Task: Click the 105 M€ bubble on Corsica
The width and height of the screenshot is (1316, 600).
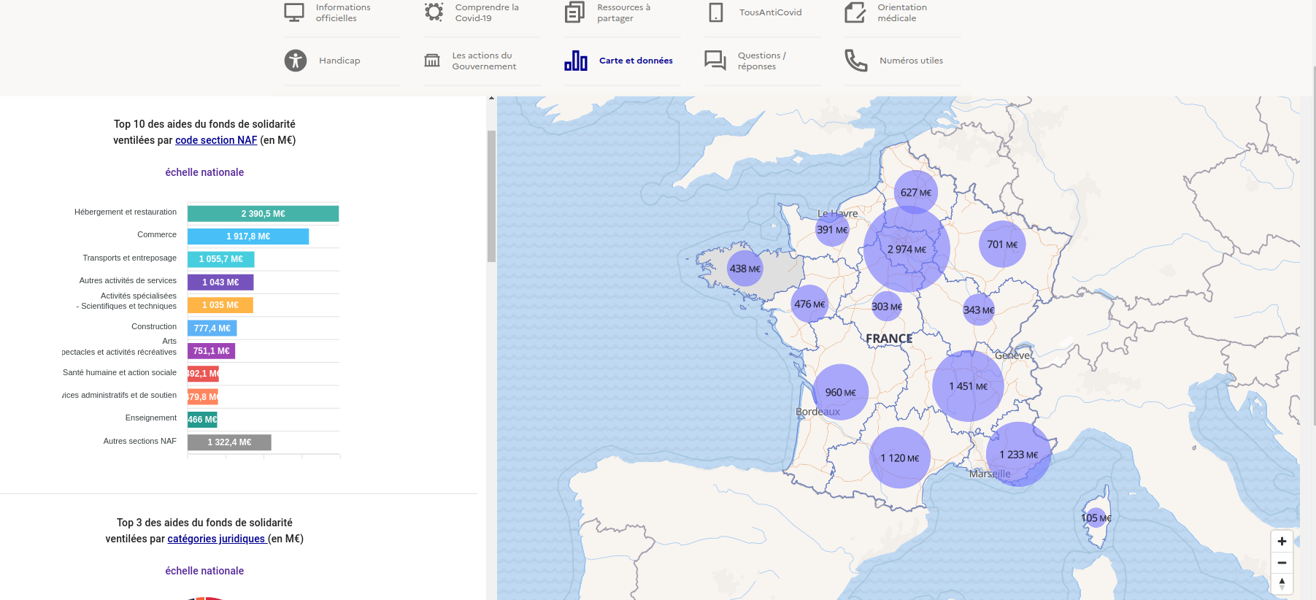Action: point(1096,518)
